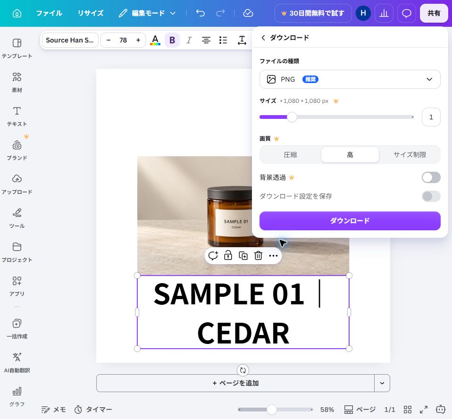Check cloud save status icon
The image size is (452, 419).
click(x=248, y=13)
